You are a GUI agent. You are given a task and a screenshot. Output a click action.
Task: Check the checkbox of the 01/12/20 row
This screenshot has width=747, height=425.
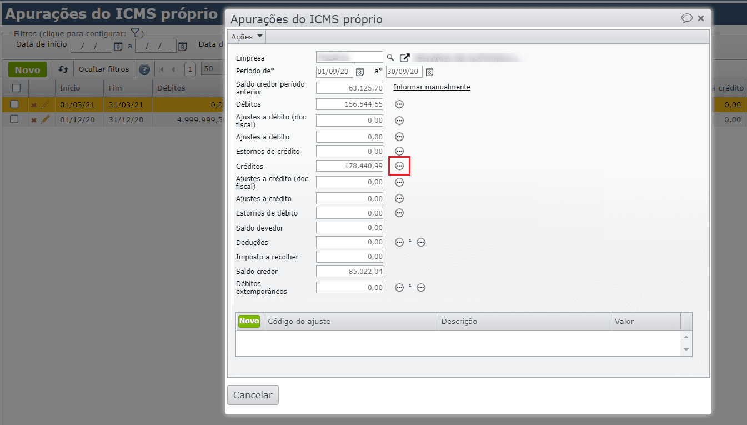click(x=14, y=119)
